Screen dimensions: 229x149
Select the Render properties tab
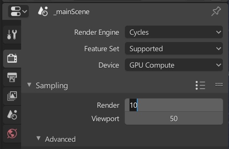(12, 58)
